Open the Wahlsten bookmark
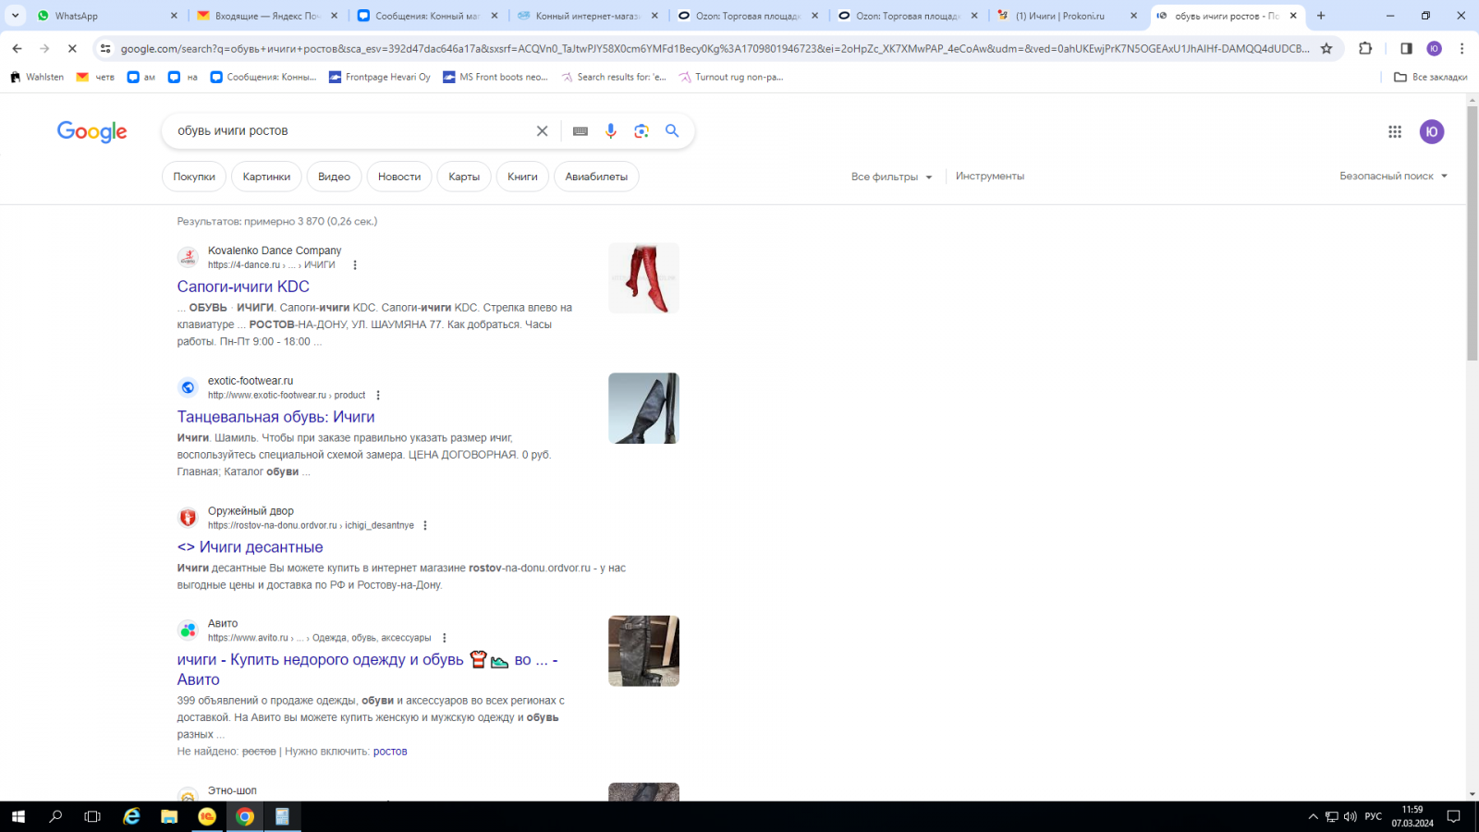The image size is (1479, 832). [37, 78]
